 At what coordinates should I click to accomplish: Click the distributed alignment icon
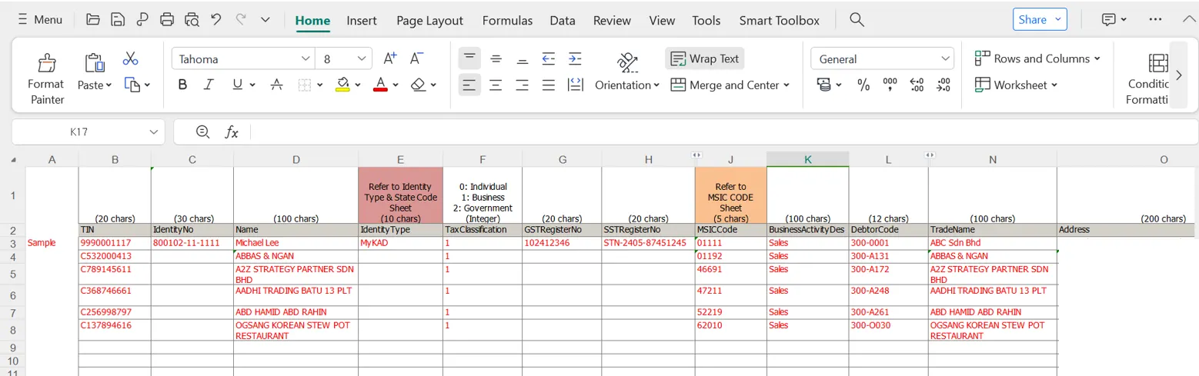click(x=575, y=85)
